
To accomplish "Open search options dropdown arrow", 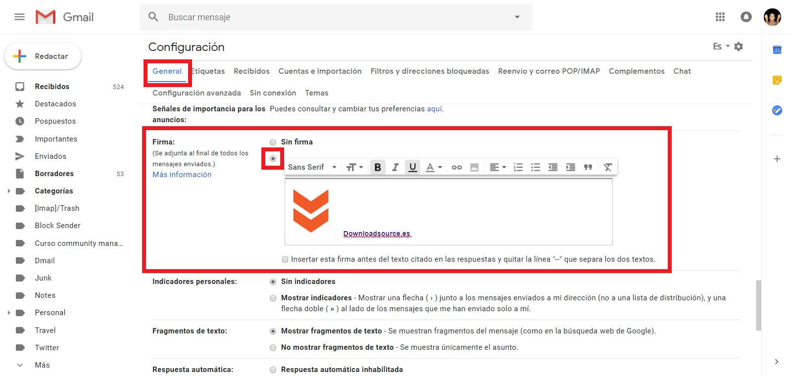I will click(517, 17).
